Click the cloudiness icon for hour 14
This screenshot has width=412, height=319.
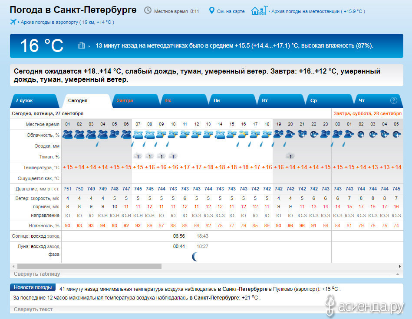click(x=220, y=135)
